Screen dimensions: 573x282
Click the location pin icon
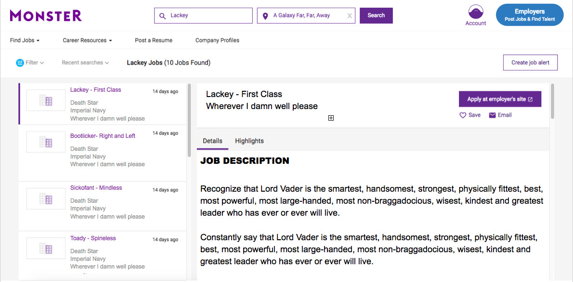point(265,16)
